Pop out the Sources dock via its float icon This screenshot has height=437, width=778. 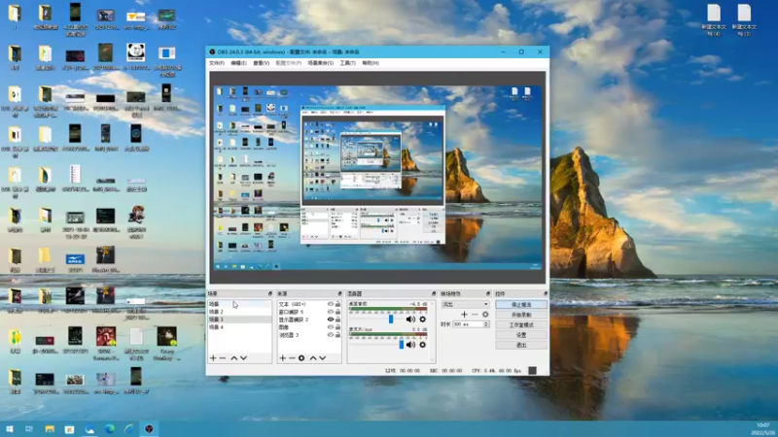click(339, 294)
